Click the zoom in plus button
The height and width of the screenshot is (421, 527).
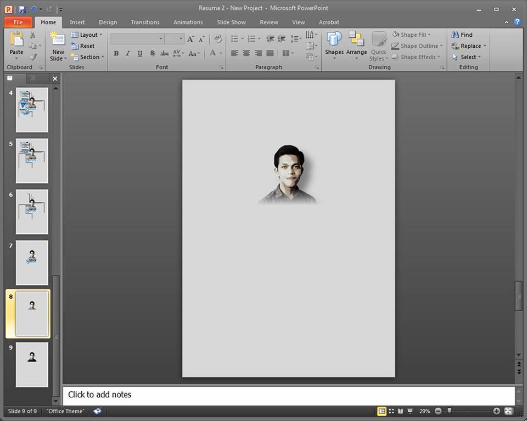point(496,411)
